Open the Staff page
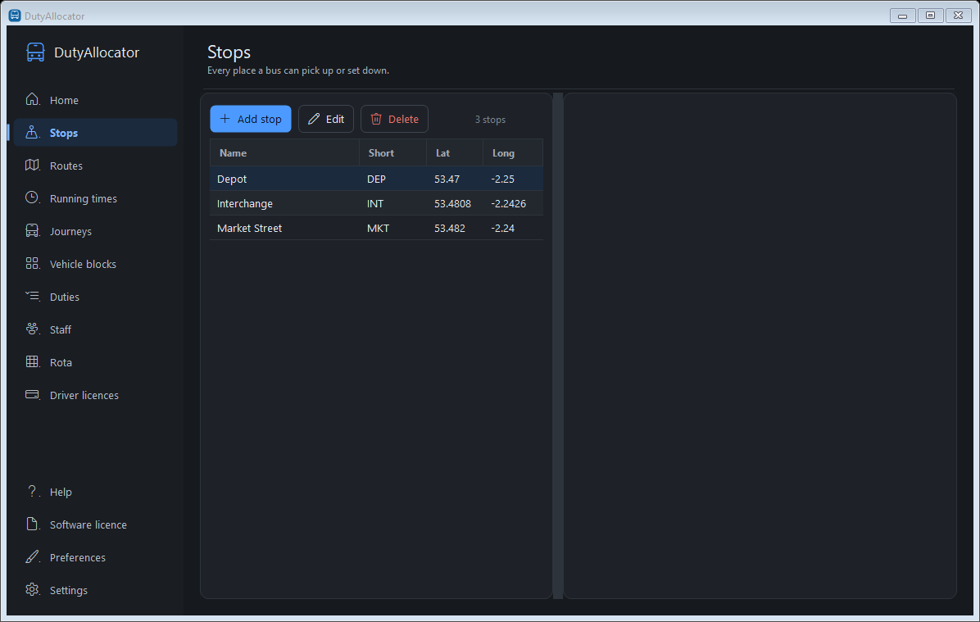The width and height of the screenshot is (980, 622). point(95,329)
